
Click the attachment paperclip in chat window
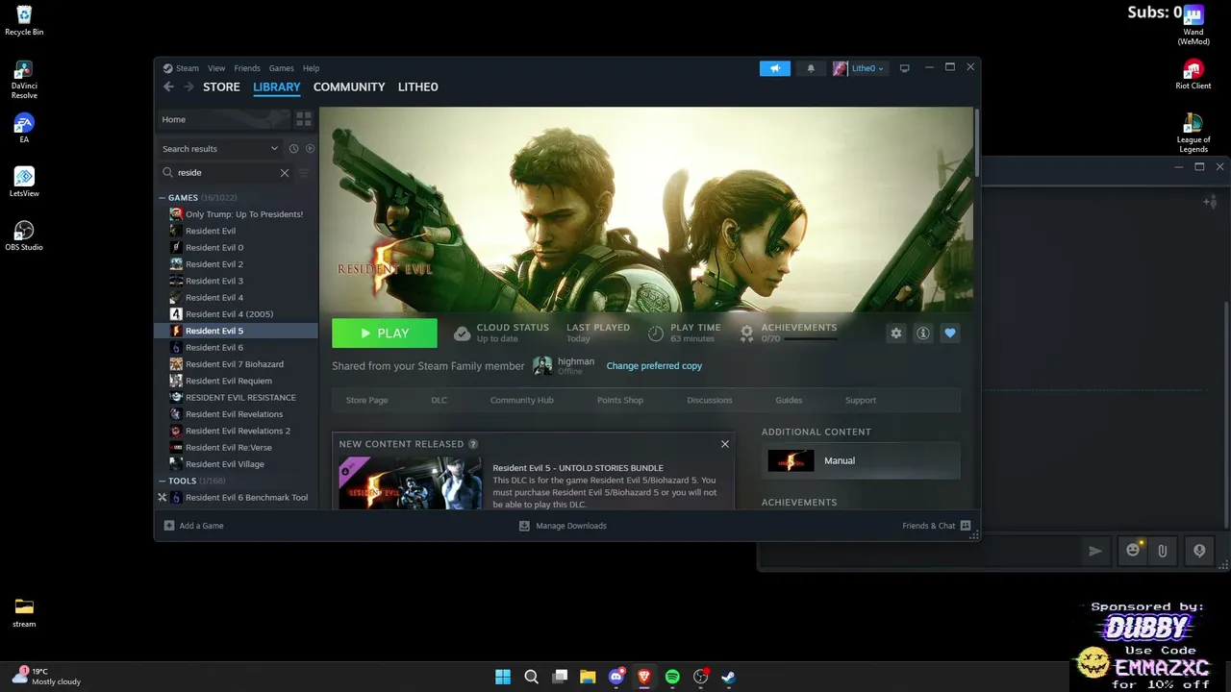click(x=1163, y=551)
